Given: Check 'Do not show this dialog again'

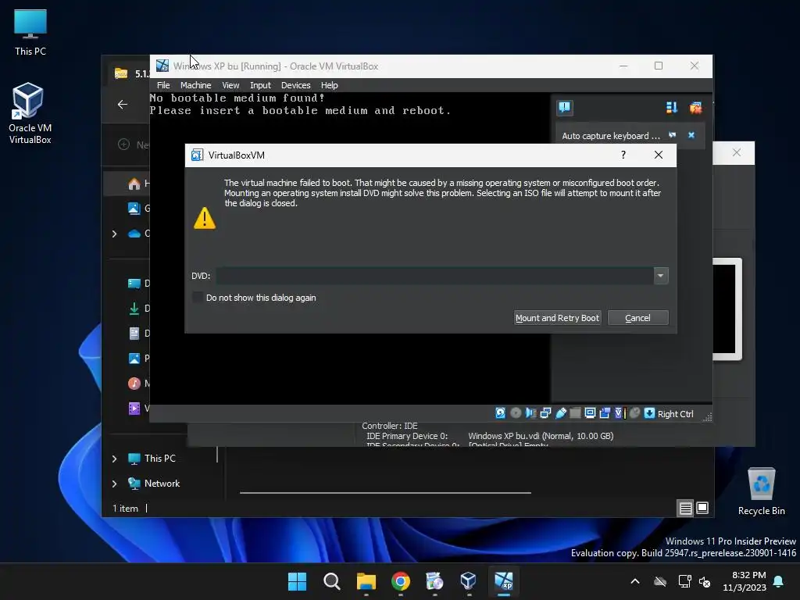Looking at the screenshot, I should [197, 298].
